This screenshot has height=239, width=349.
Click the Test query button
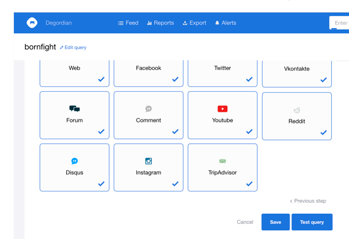tap(312, 222)
